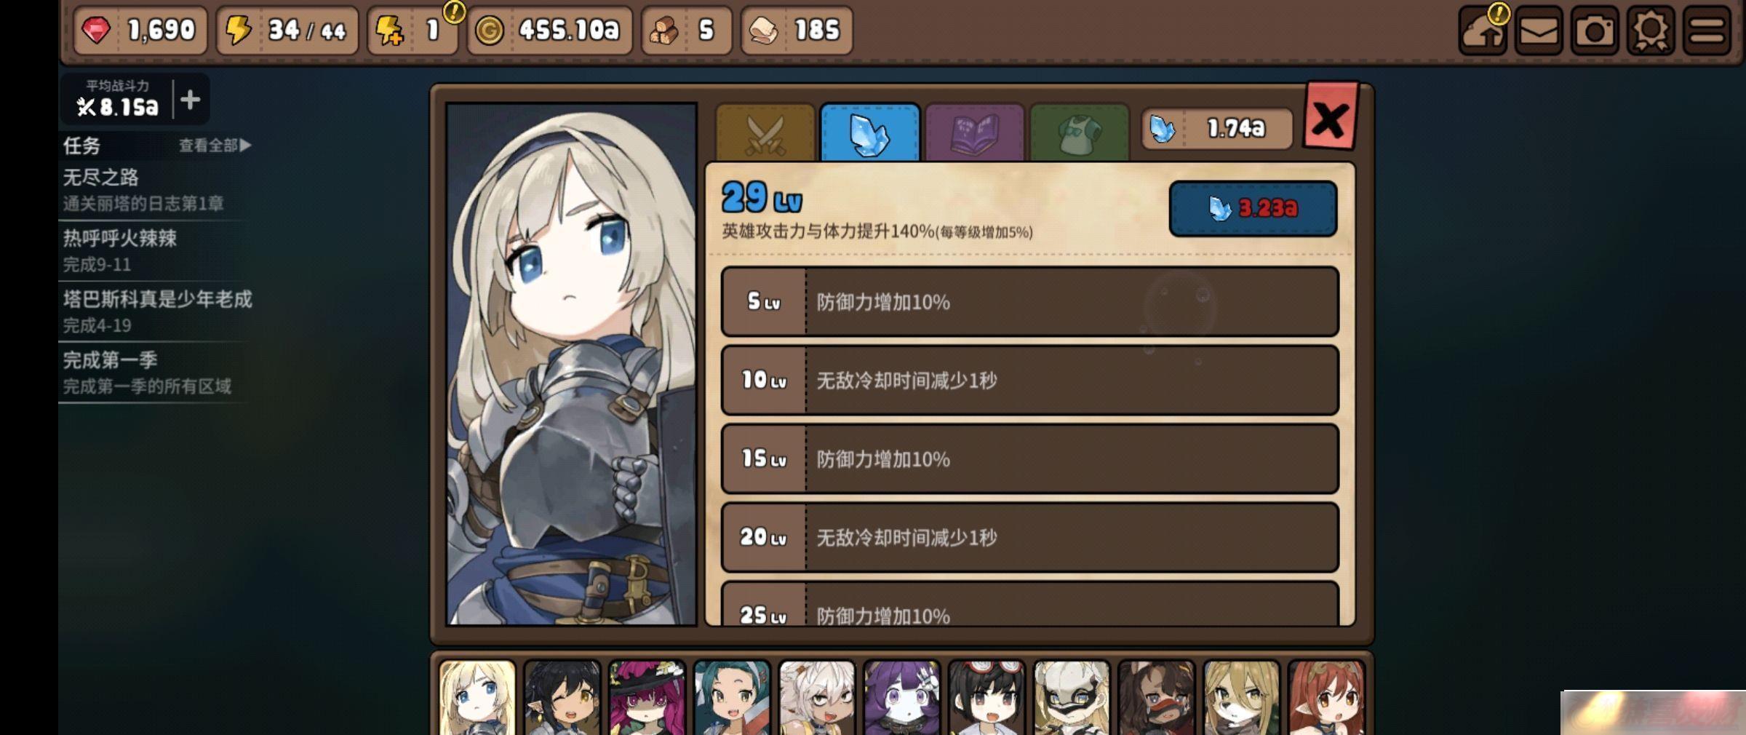The image size is (1746, 735).
Task: Close the hero panel with red X
Action: 1330,119
